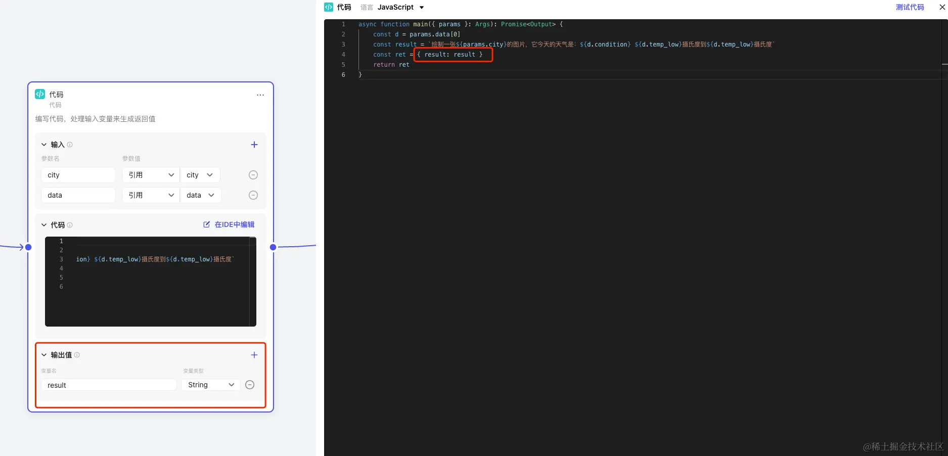The image size is (948, 456).
Task: Close the IDE code editor panel
Action: coord(942,7)
